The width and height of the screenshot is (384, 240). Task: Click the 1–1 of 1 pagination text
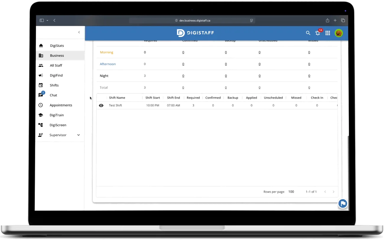point(311,192)
